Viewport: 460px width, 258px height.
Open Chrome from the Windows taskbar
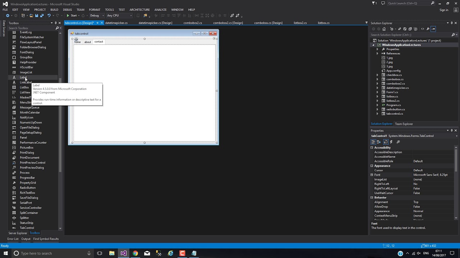135,253
